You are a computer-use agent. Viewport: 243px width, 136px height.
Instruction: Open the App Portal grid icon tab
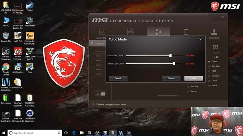pyautogui.click(x=131, y=32)
